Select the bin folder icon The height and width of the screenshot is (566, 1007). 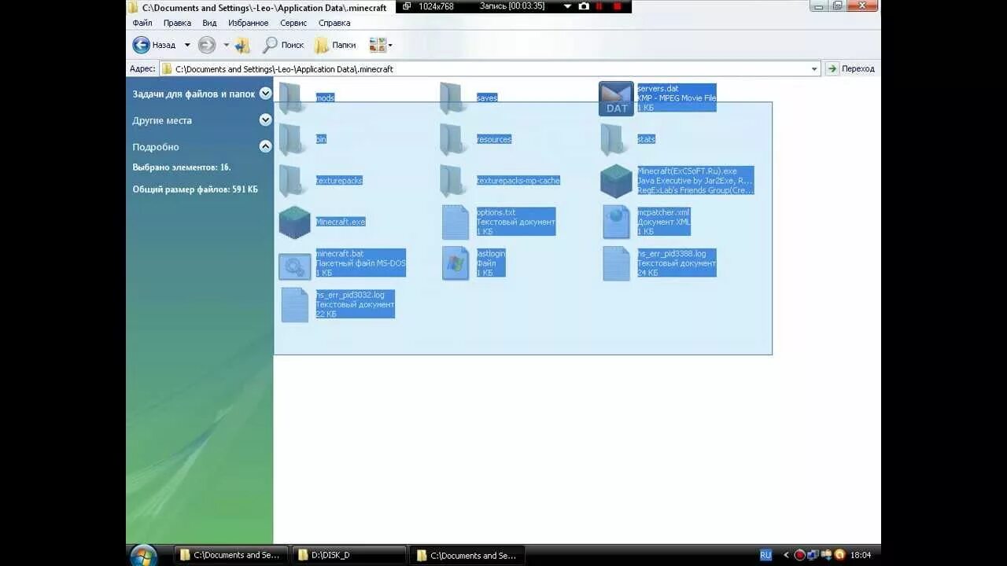(x=293, y=139)
